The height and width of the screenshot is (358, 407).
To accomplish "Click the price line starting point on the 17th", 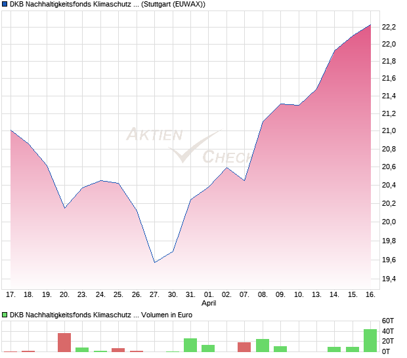I will [11, 130].
